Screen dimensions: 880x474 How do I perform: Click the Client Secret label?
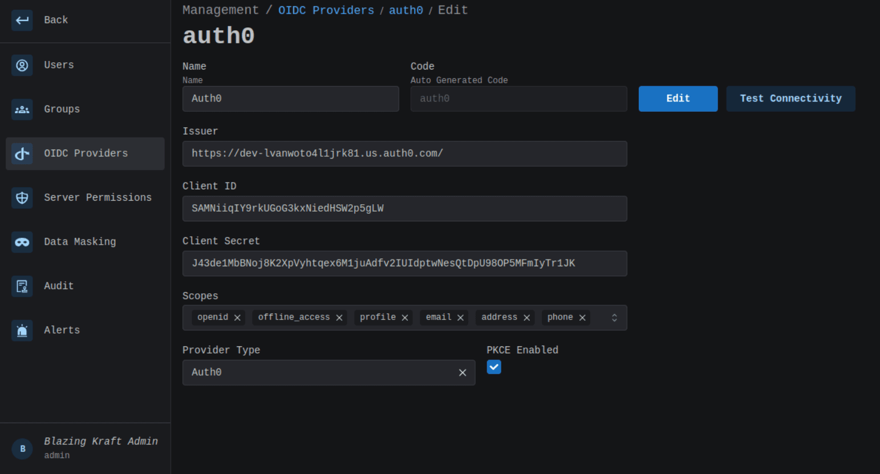(221, 241)
